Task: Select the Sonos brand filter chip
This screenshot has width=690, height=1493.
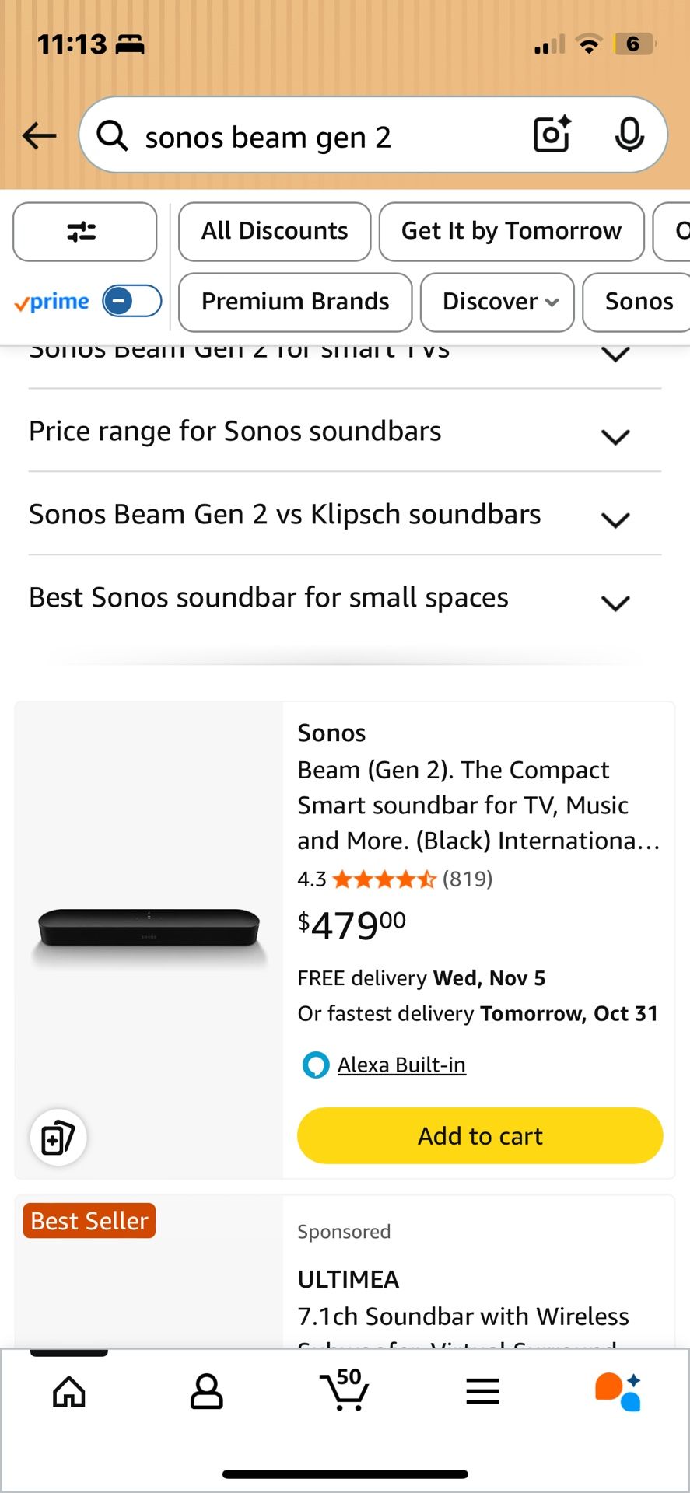Action: coord(638,302)
